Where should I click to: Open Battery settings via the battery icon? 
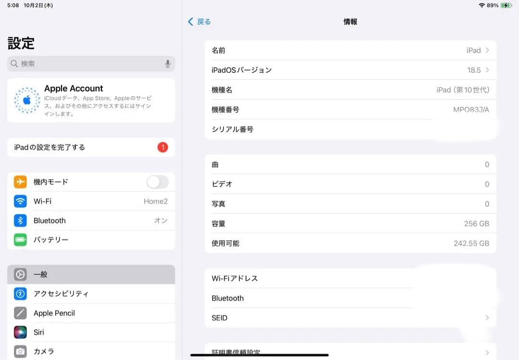(20, 240)
